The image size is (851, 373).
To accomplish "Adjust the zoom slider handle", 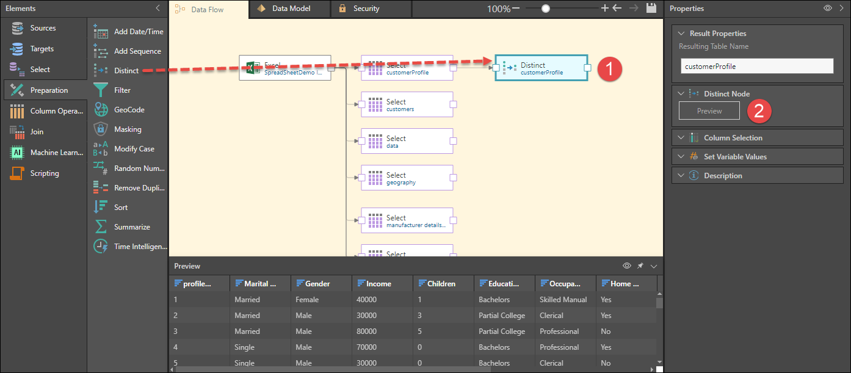I will (x=546, y=9).
